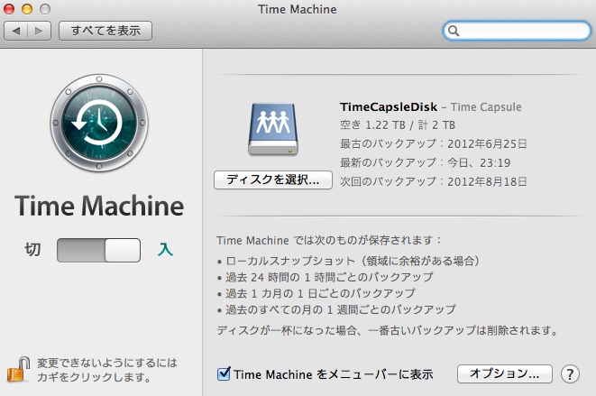
Task: Click the ディスクが一杯になった場合 notice text
Action: 388,330
